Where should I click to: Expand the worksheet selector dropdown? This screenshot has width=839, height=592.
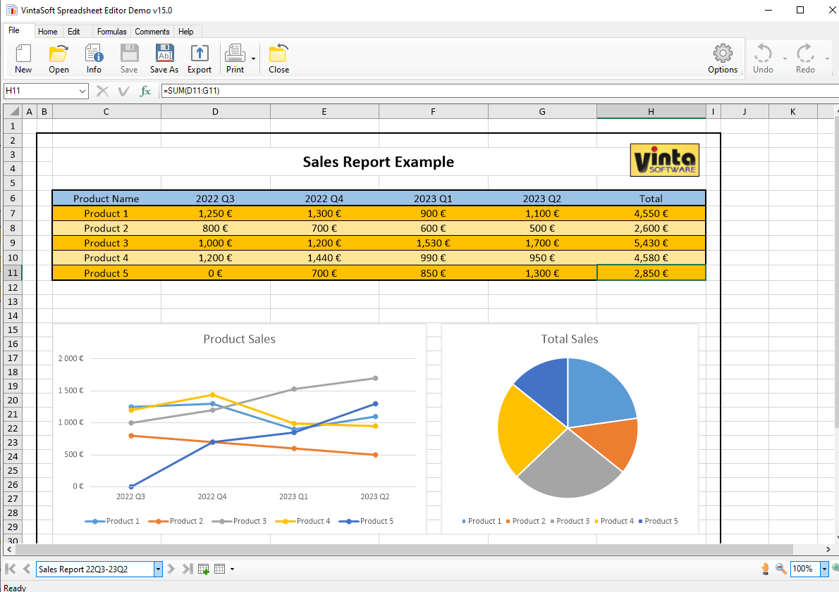158,569
